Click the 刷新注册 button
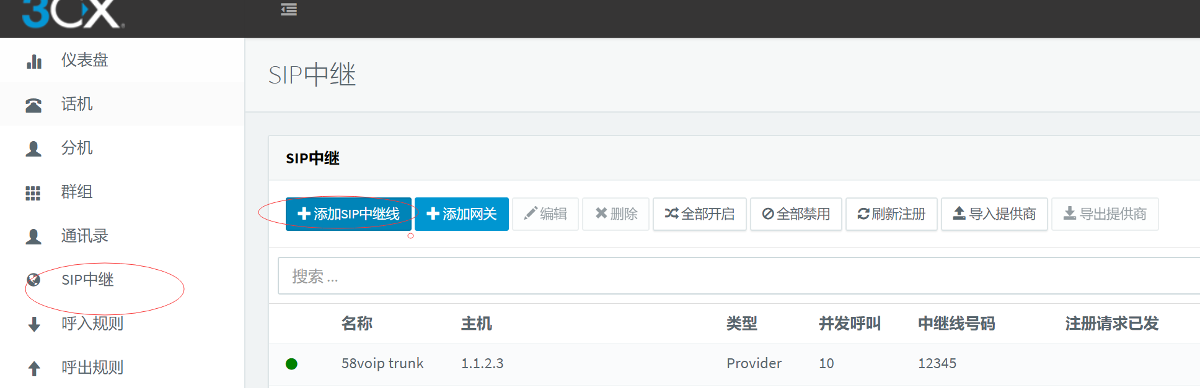The image size is (1200, 388). [x=891, y=214]
